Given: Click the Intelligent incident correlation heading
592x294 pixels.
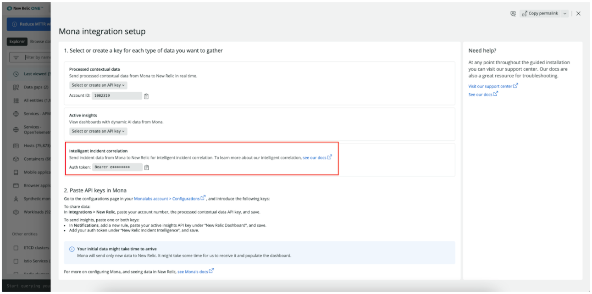Looking at the screenshot, I should click(x=98, y=151).
